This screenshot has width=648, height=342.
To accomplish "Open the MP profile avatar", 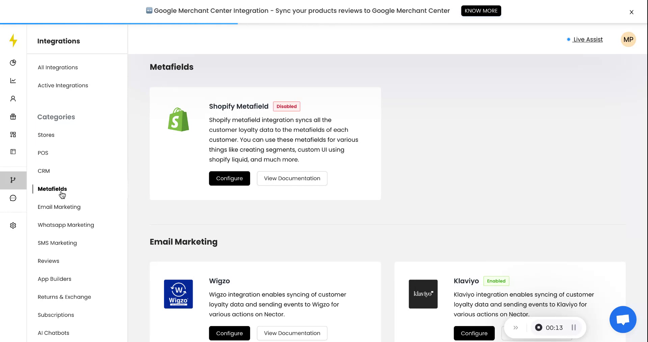I will point(628,39).
